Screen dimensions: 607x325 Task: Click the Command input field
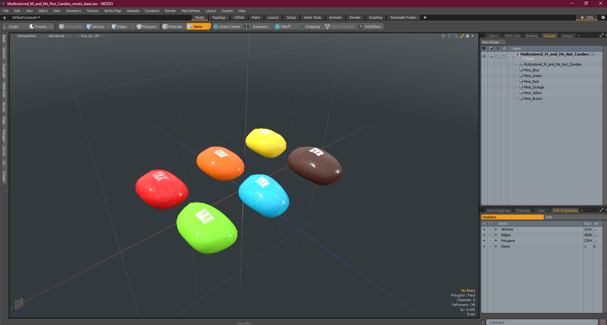click(542, 322)
